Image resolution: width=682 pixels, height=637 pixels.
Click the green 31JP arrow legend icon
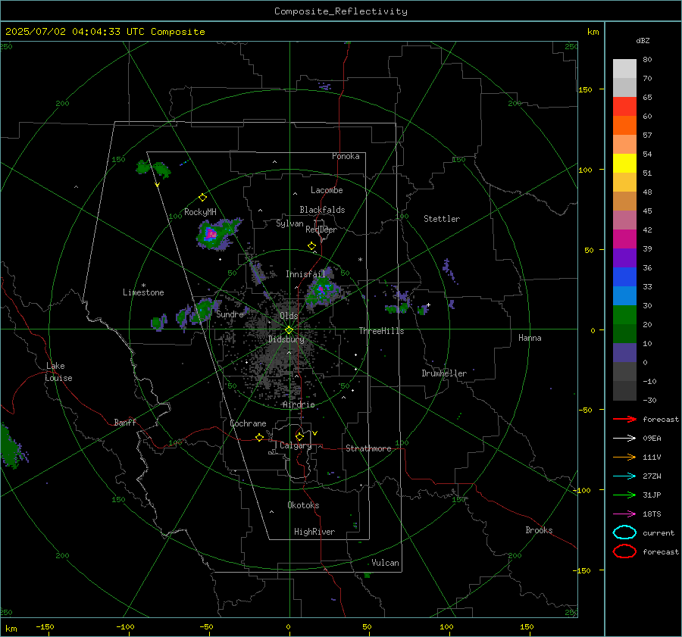pos(624,495)
